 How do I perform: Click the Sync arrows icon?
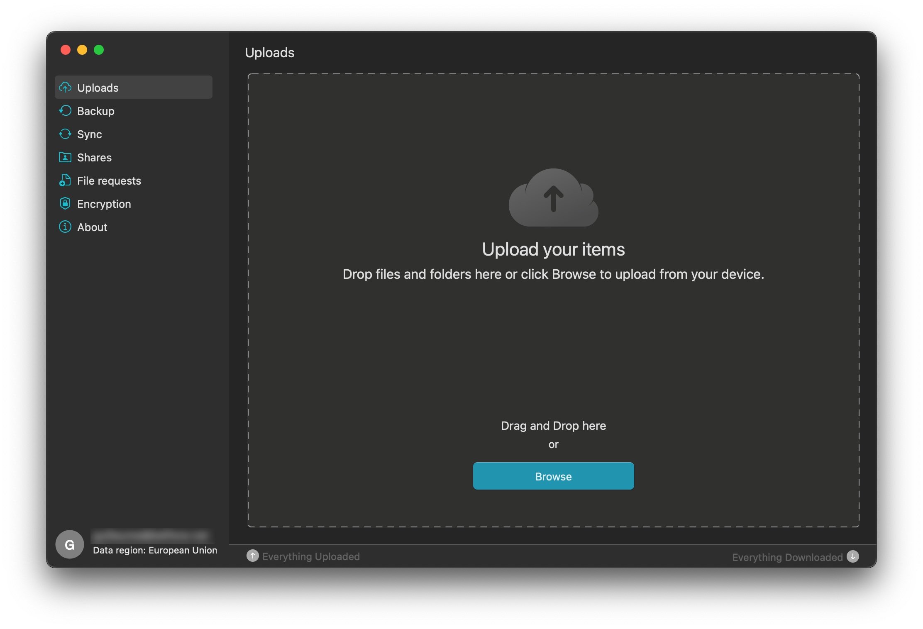pos(66,134)
